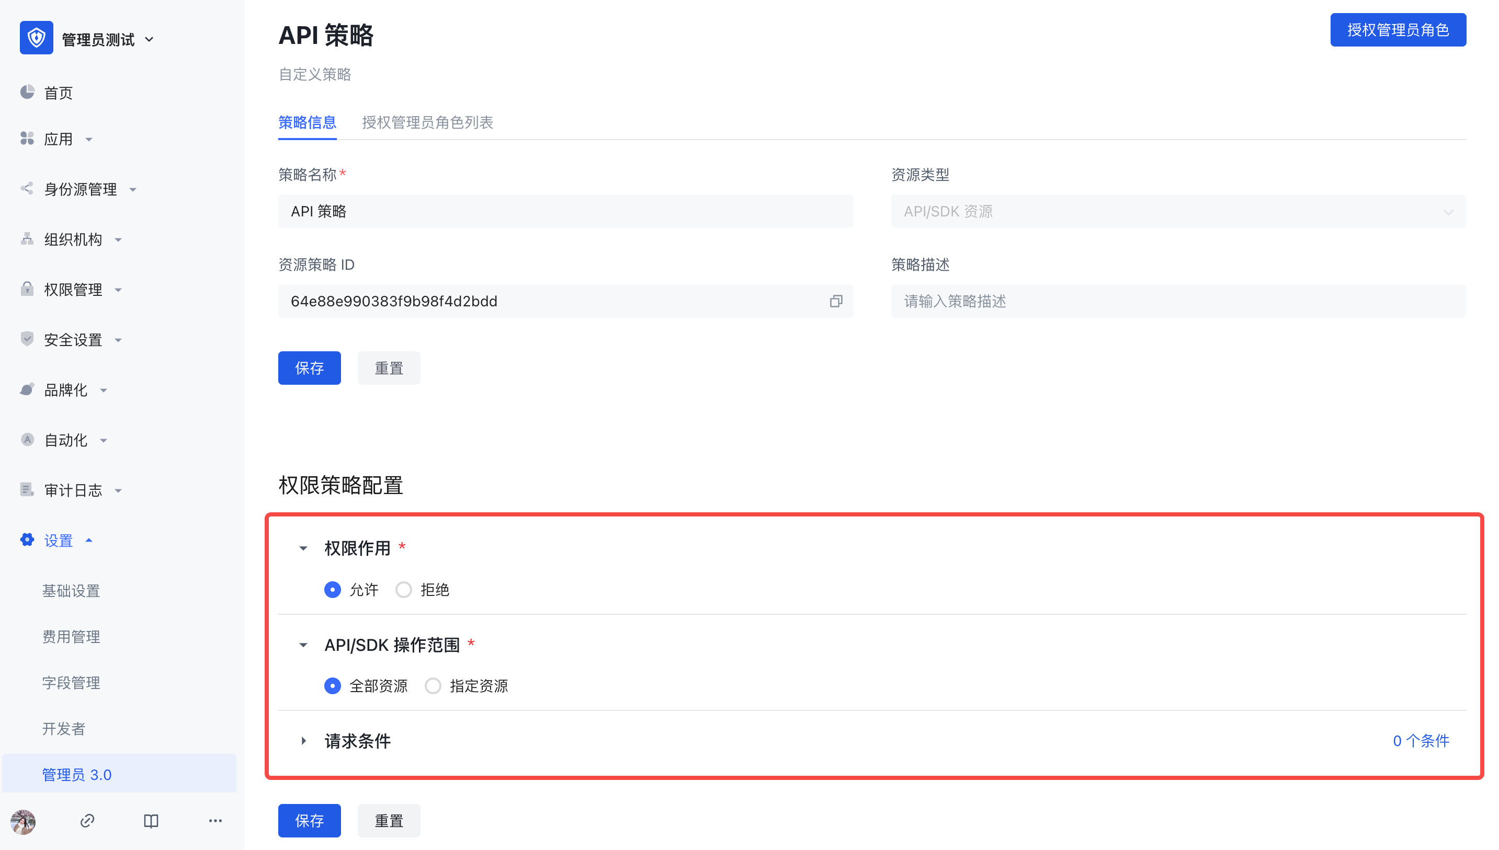Screen dimensions: 1499x850
Task: Expand the 请求条件 section
Action: click(303, 741)
